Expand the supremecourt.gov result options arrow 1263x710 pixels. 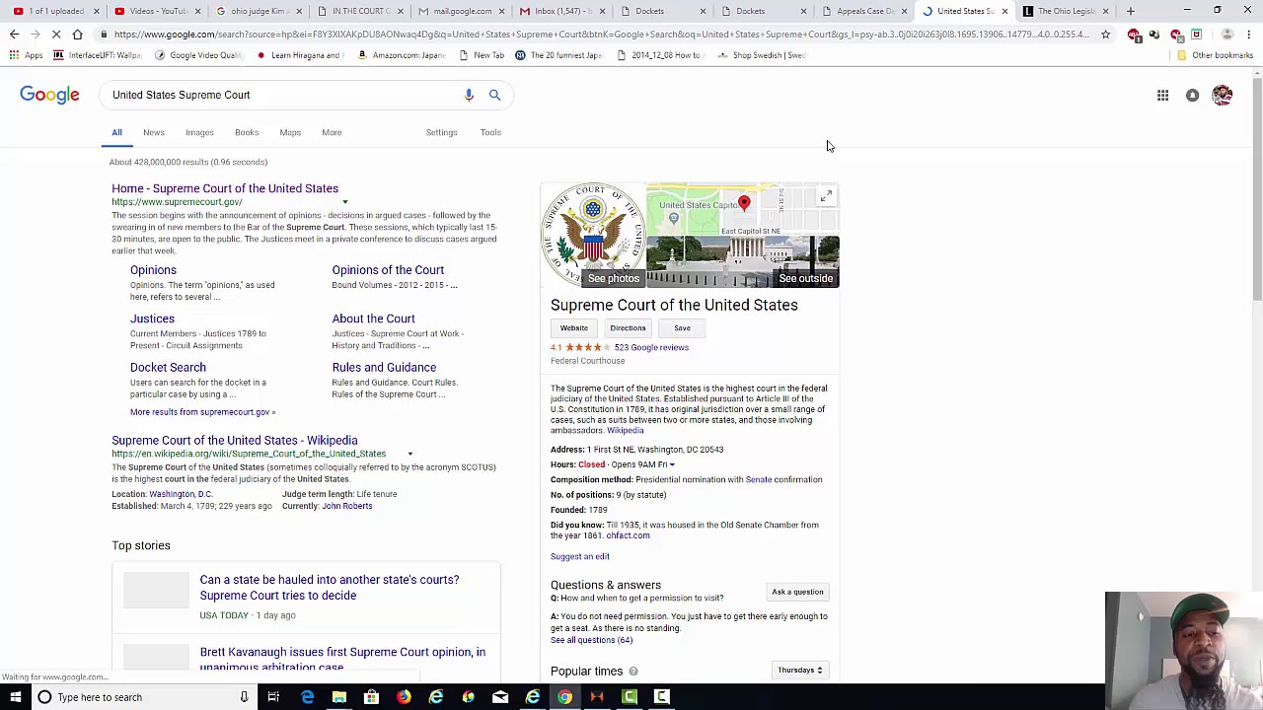[344, 202]
